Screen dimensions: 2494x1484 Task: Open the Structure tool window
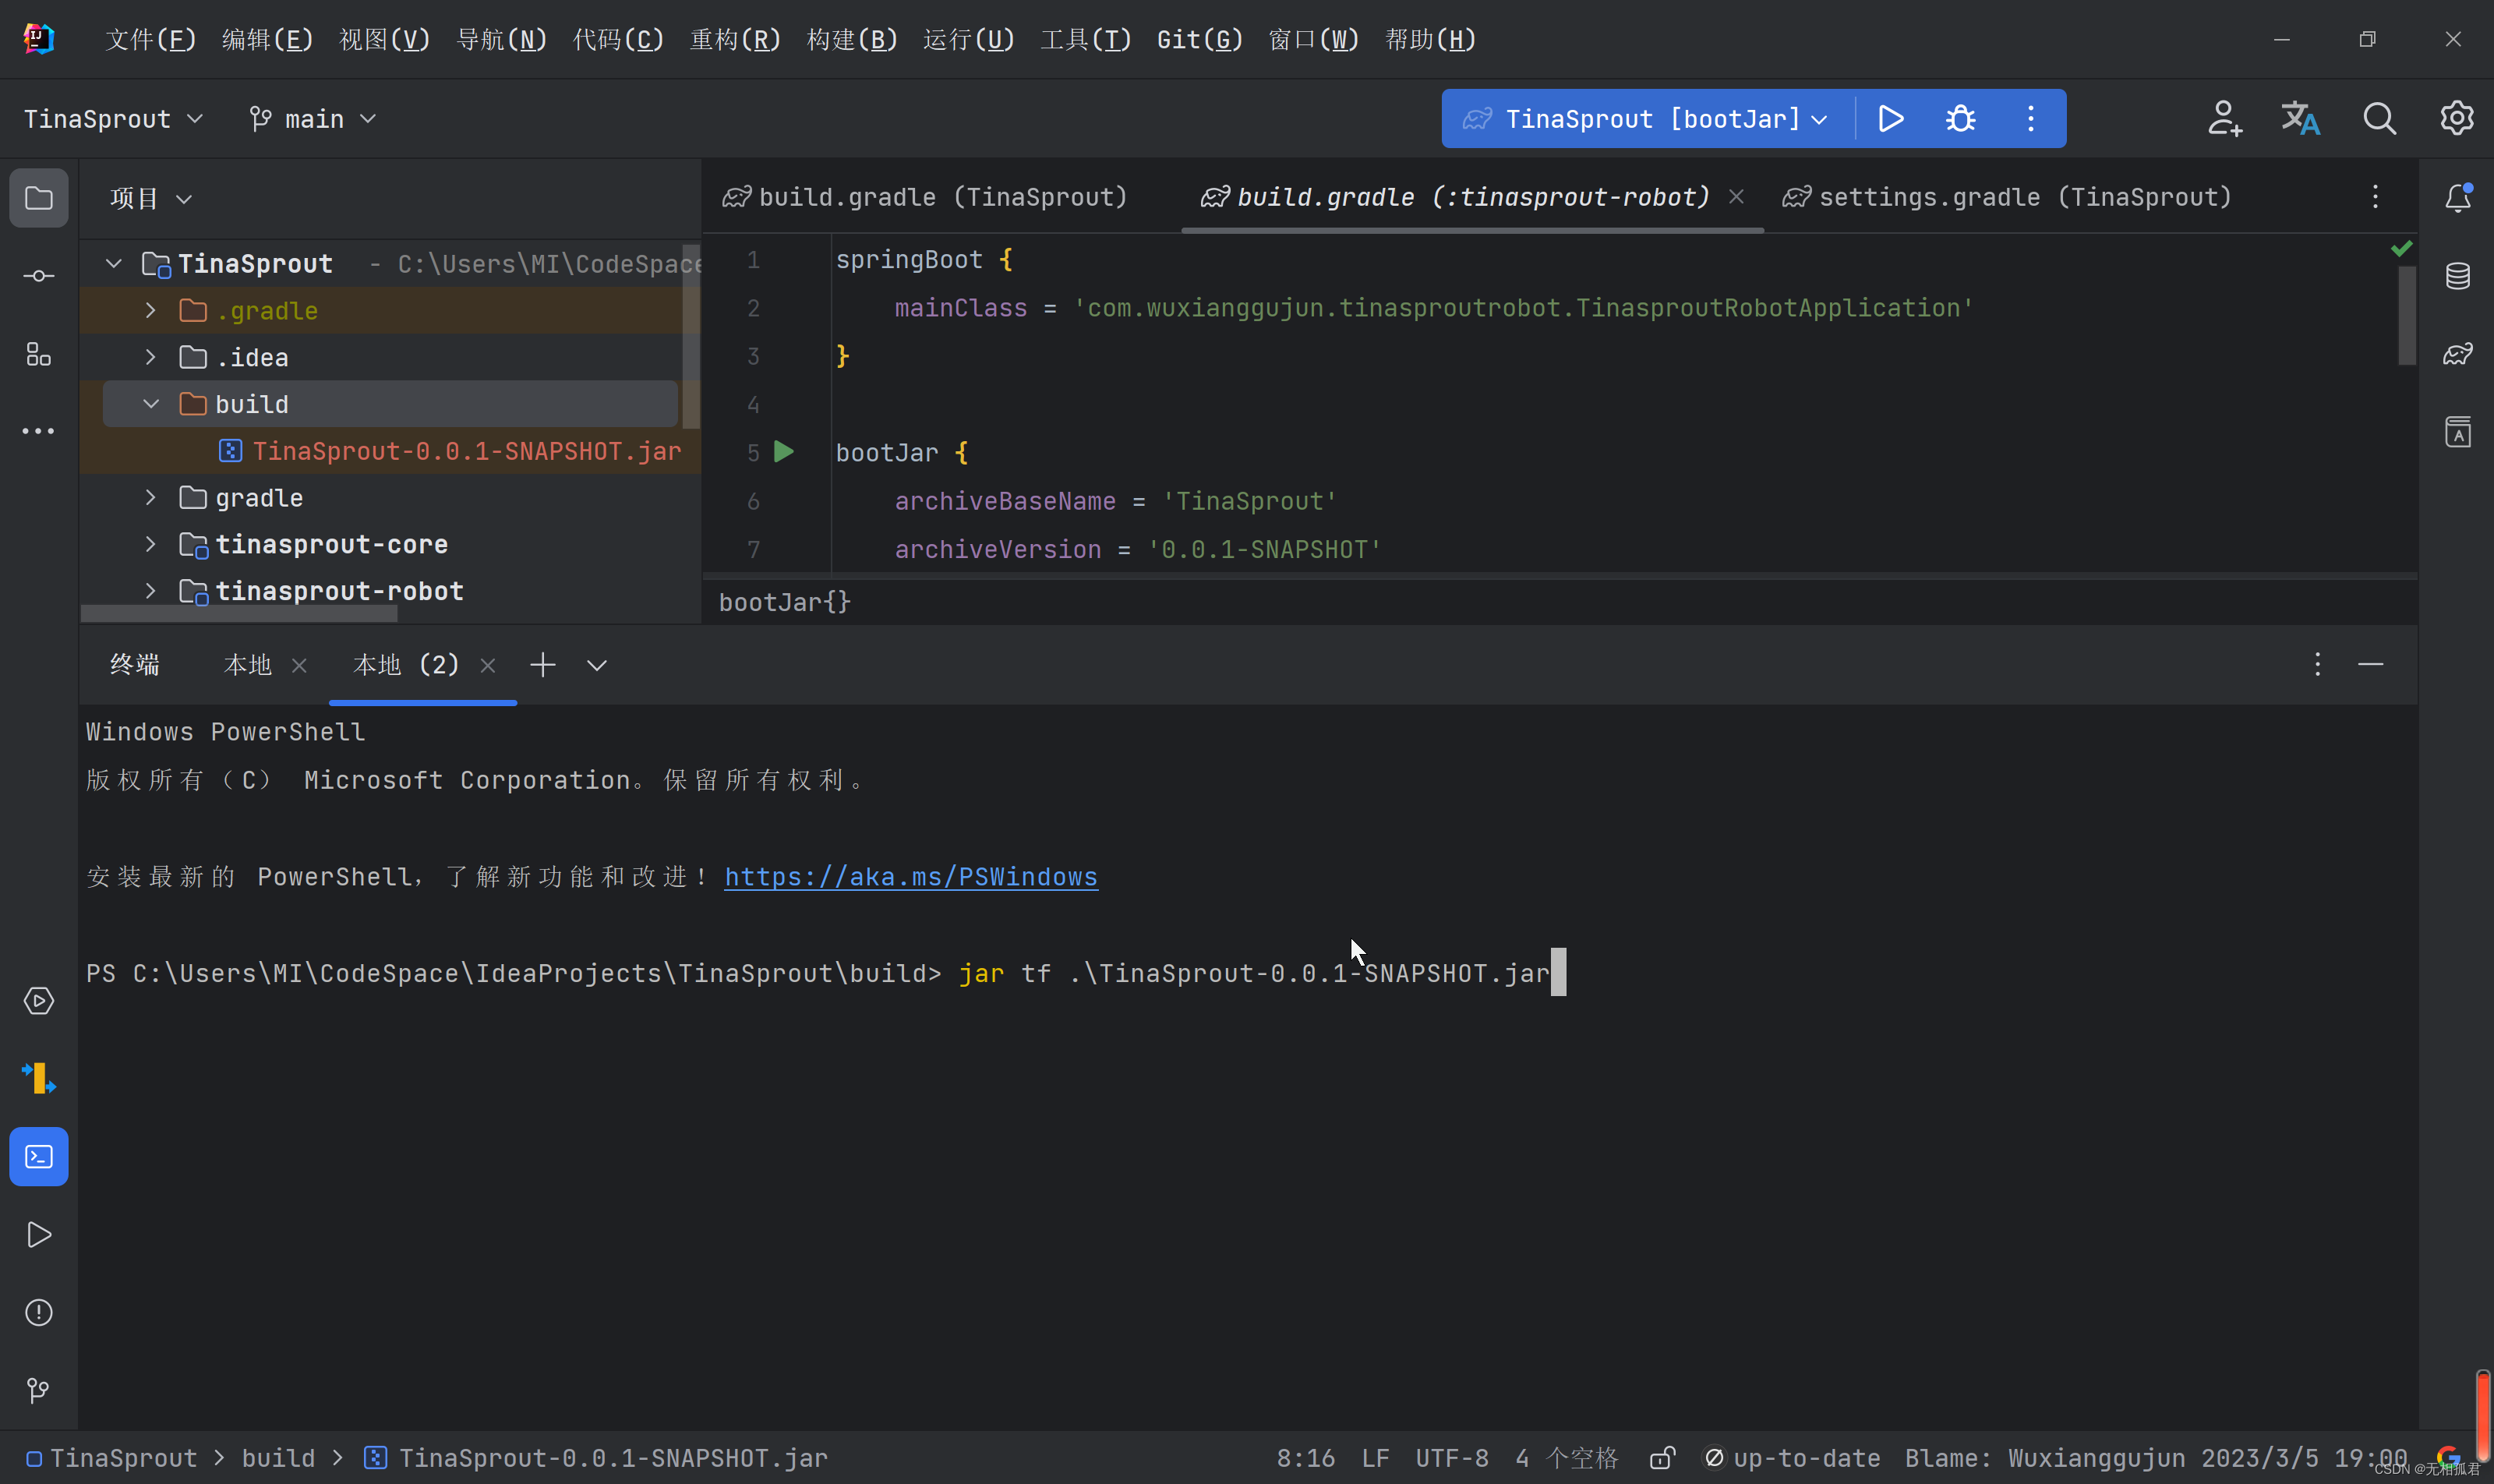(38, 354)
